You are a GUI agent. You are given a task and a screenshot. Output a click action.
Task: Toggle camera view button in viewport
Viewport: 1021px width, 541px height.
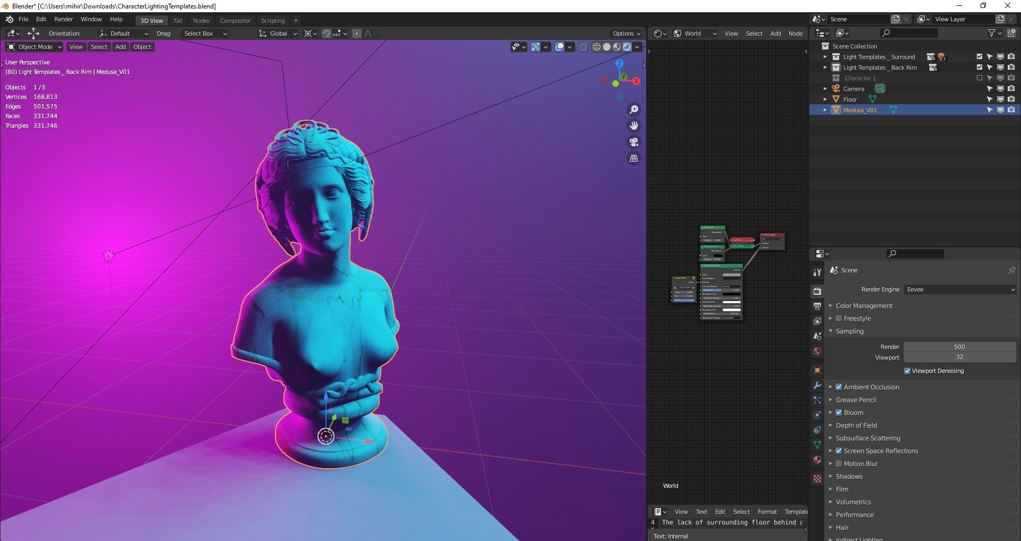pos(634,142)
